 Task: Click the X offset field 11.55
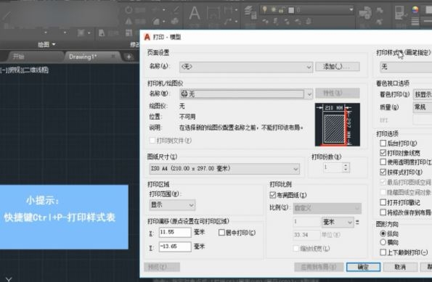175,233
